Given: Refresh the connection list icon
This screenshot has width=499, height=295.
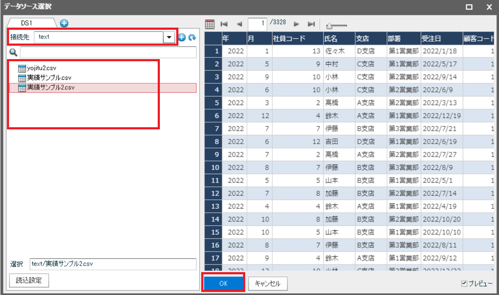Looking at the screenshot, I should 192,38.
